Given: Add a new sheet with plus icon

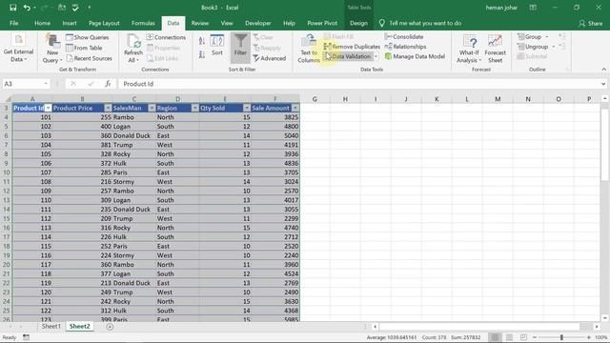Looking at the screenshot, I should tap(110, 327).
